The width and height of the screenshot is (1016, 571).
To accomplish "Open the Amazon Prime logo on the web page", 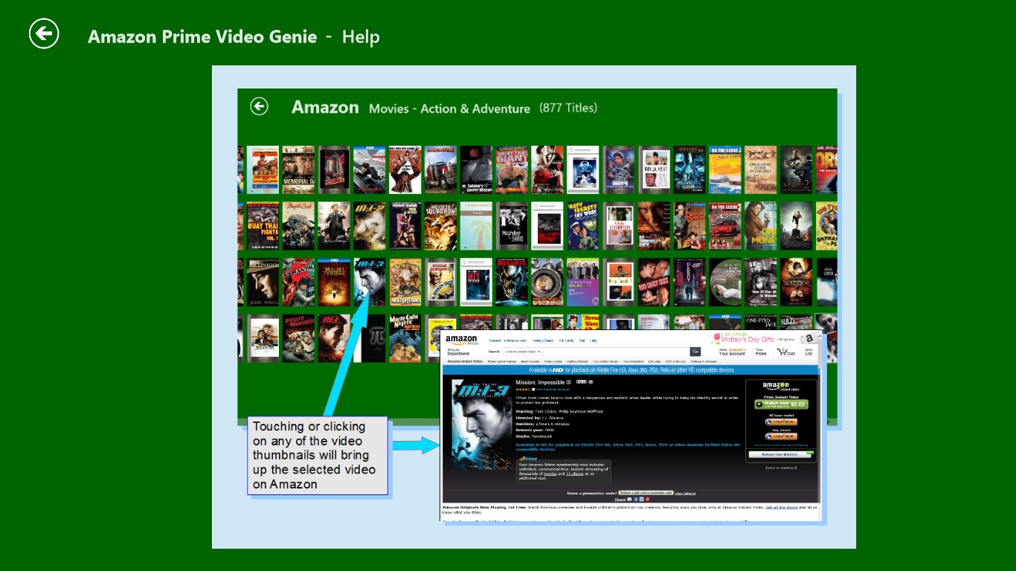I will point(462,341).
